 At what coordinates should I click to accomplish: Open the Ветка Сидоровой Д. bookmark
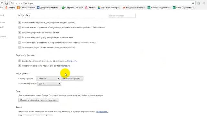183,8
